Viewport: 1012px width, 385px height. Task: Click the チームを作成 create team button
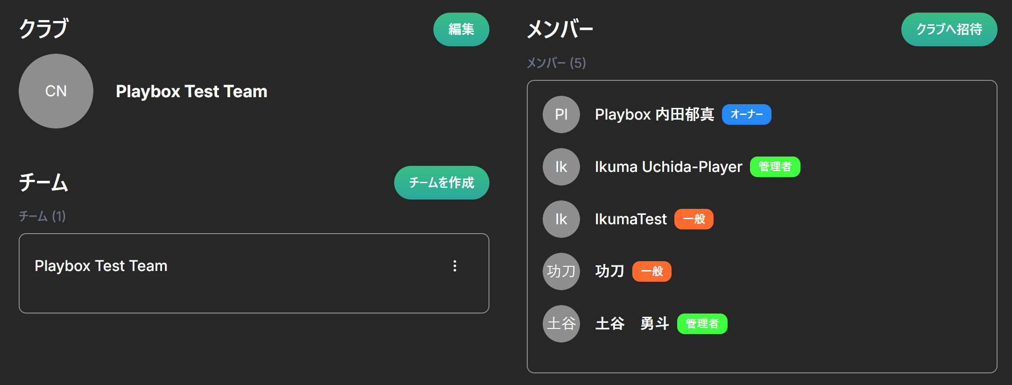click(441, 183)
